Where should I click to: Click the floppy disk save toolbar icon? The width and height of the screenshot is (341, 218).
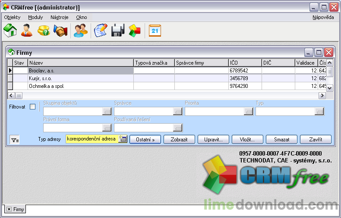click(x=118, y=31)
